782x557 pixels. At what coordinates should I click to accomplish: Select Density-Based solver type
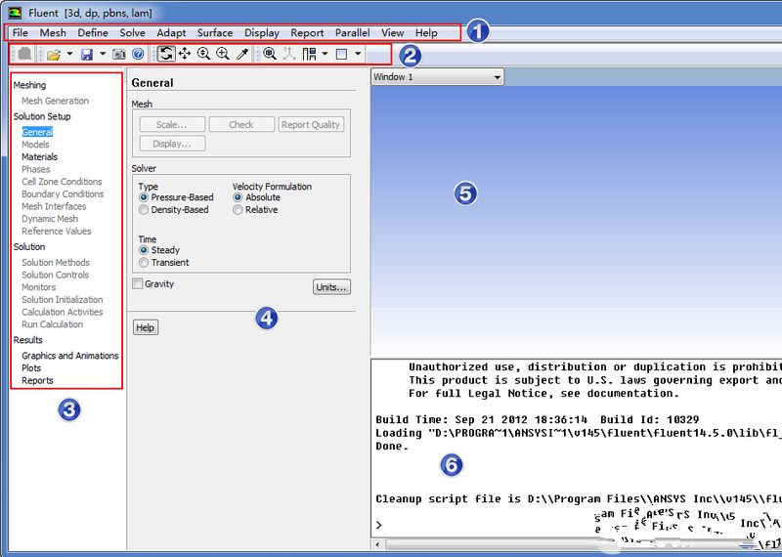144,210
